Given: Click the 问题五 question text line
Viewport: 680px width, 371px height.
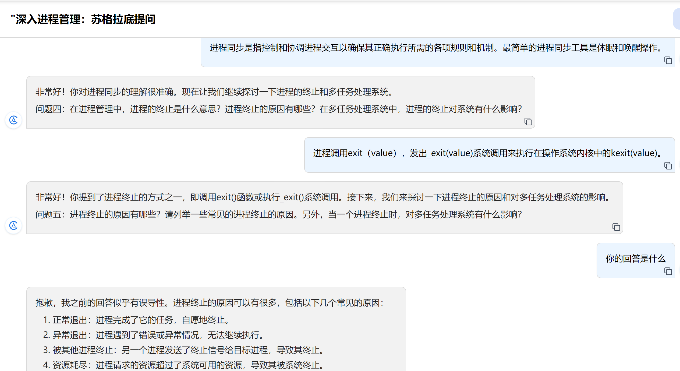Looking at the screenshot, I should 278,214.
